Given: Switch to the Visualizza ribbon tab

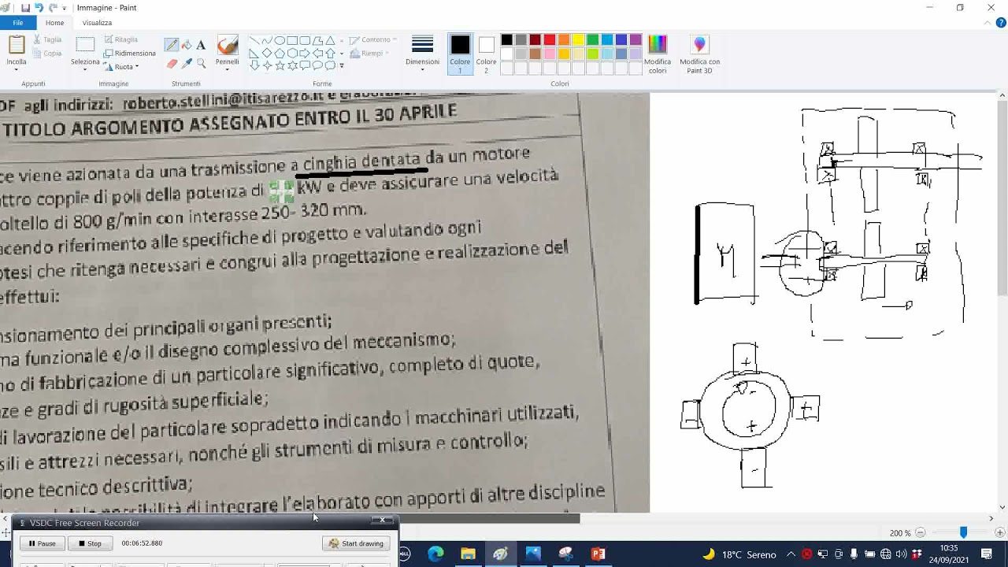Looking at the screenshot, I should pos(97,23).
